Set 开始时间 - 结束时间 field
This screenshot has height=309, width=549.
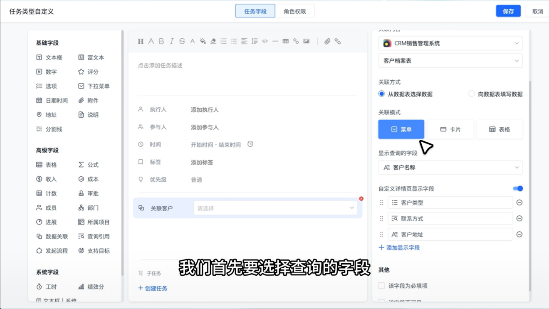215,145
